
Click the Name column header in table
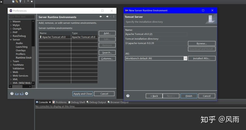pos(55,33)
